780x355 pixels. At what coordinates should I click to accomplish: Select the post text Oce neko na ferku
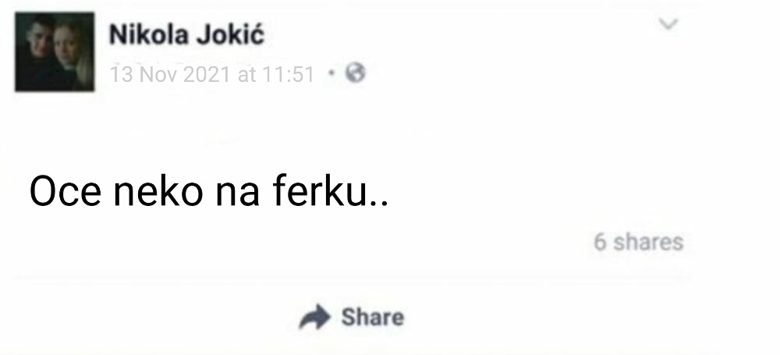(x=209, y=190)
